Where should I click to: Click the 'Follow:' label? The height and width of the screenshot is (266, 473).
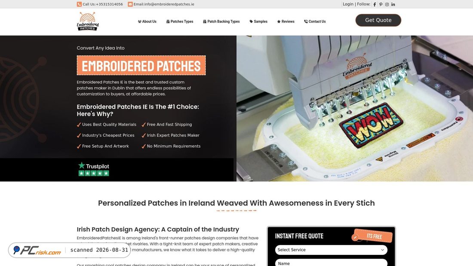(x=363, y=4)
